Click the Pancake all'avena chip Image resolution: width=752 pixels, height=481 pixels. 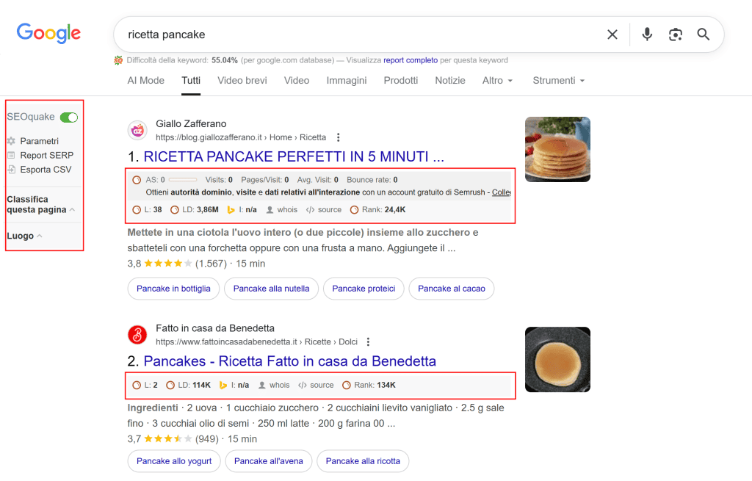coord(269,461)
